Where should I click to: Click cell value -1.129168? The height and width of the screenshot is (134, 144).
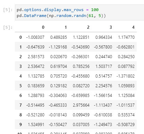[58, 47]
